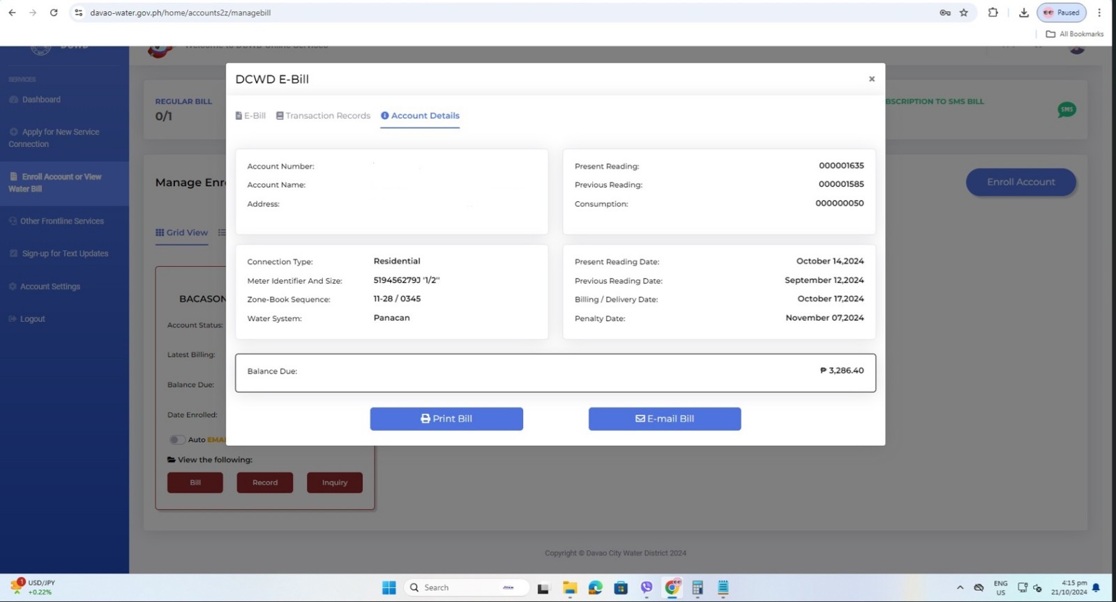Open Other Frontline Services

point(56,221)
